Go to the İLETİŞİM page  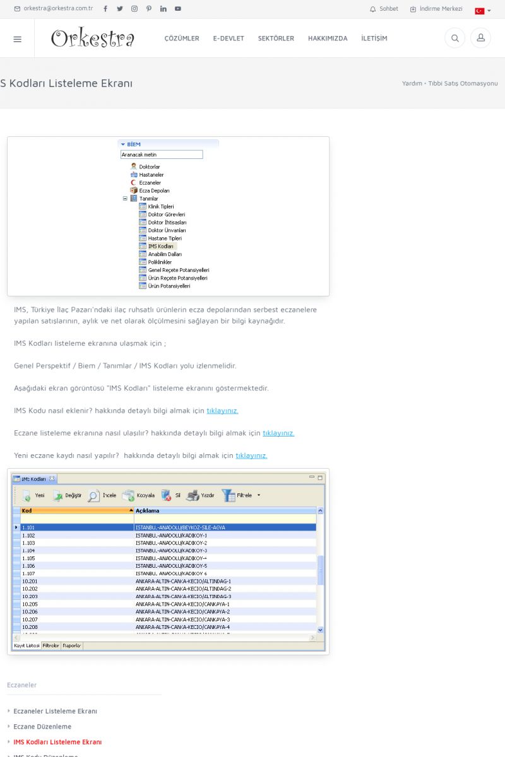[374, 38]
